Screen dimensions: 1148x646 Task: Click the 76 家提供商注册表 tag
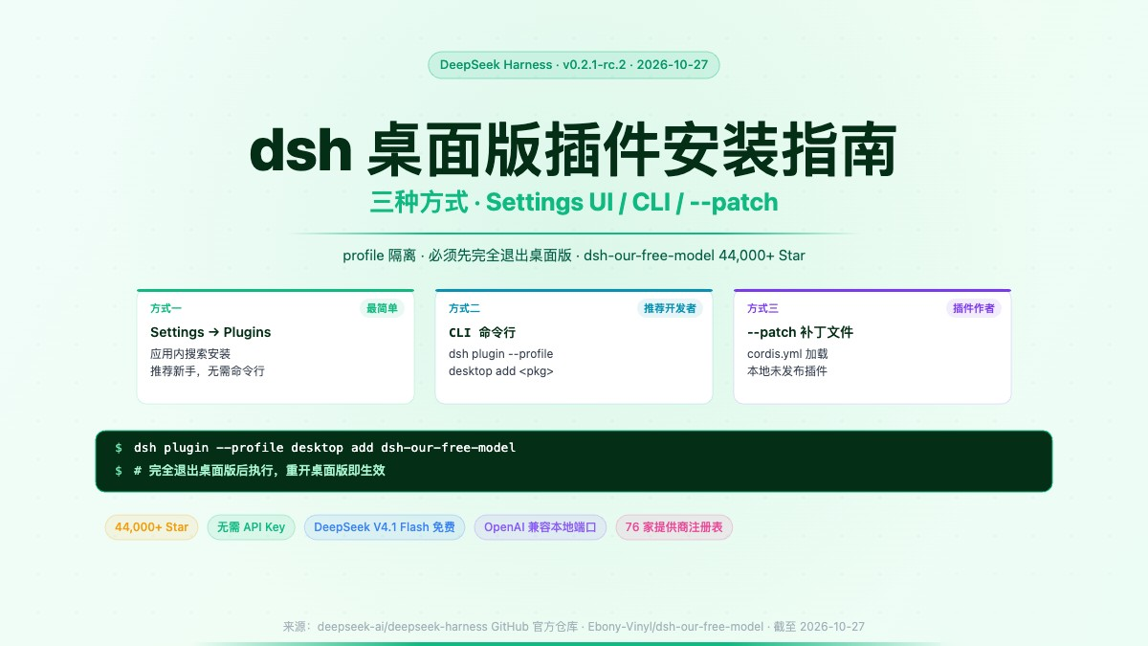pos(674,527)
